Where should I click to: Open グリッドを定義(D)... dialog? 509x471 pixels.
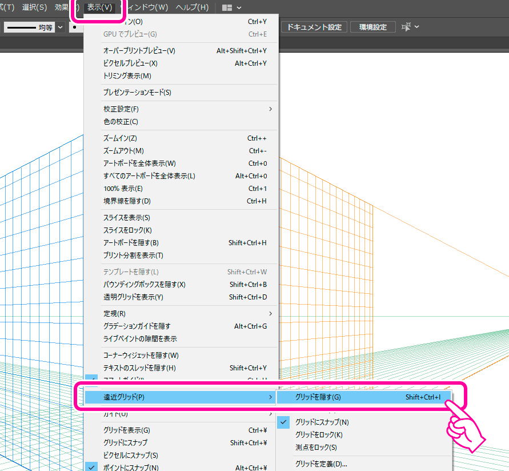point(364,464)
